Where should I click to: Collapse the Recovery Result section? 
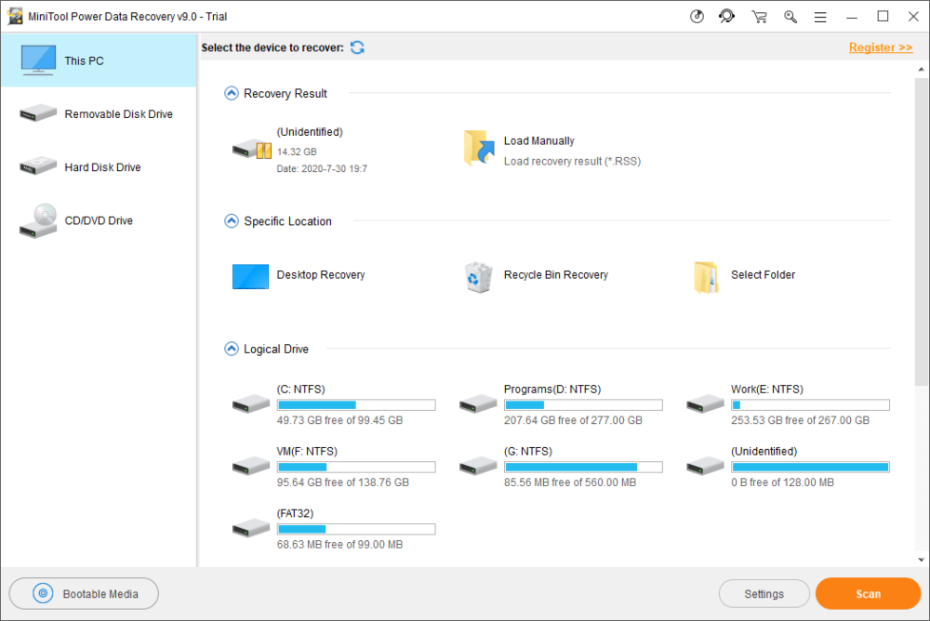tap(232, 93)
